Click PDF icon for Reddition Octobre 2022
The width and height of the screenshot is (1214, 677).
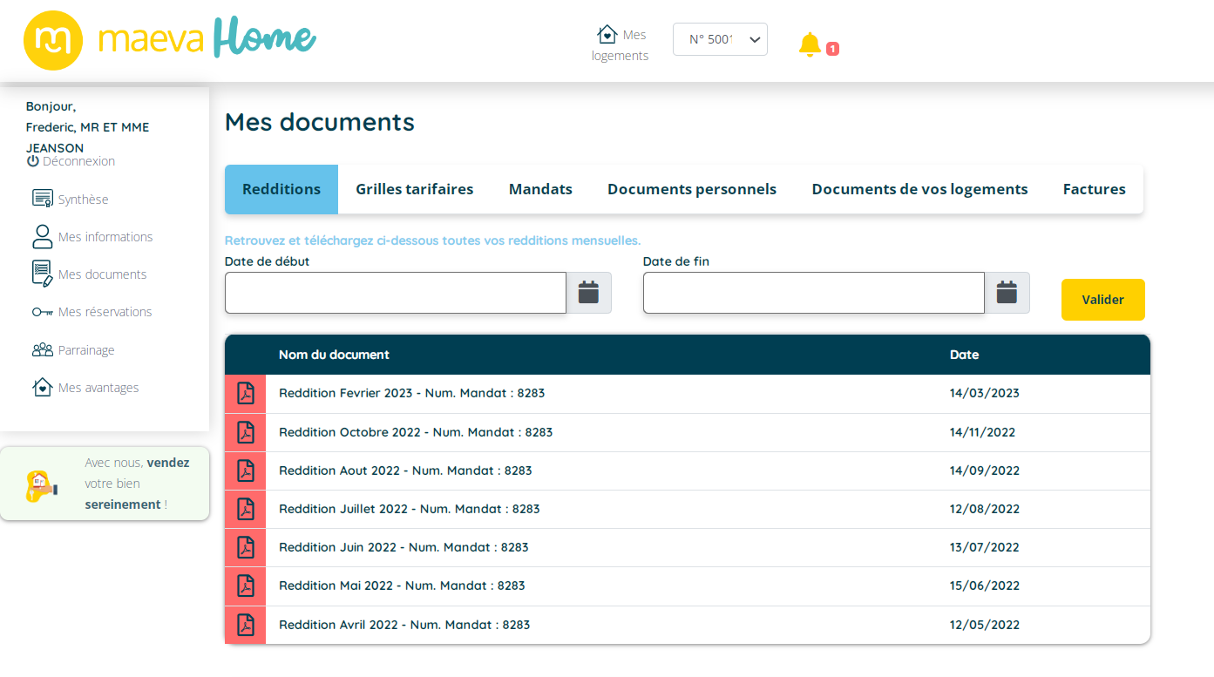pyautogui.click(x=246, y=432)
